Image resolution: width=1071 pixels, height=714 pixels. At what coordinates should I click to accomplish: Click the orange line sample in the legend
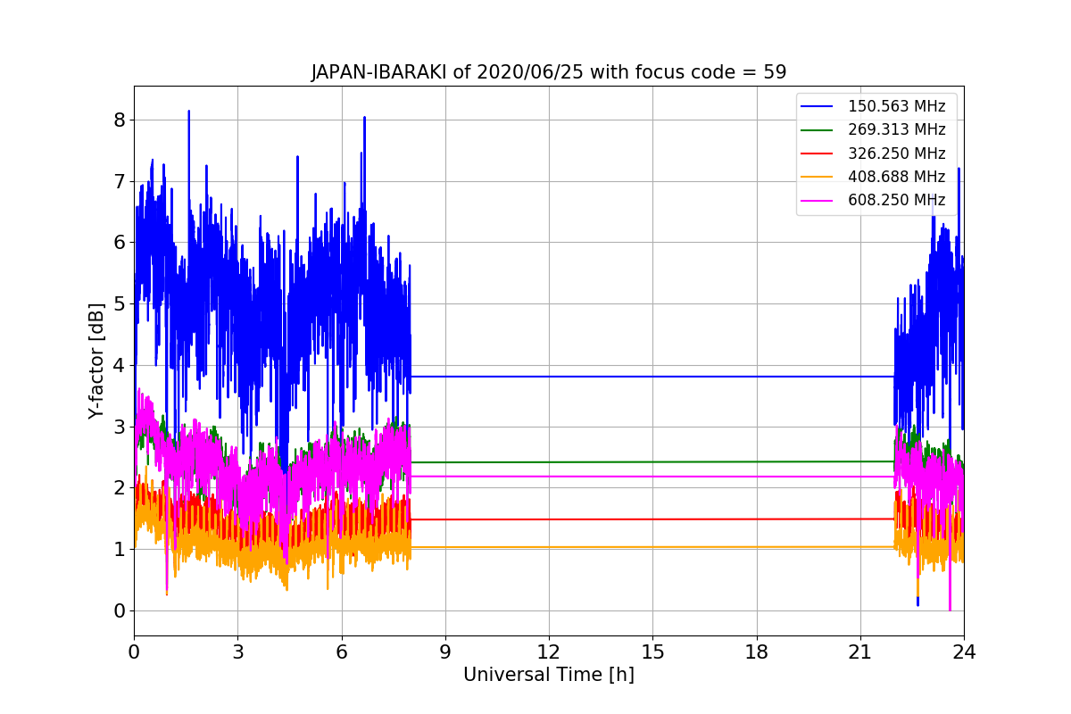click(x=818, y=177)
